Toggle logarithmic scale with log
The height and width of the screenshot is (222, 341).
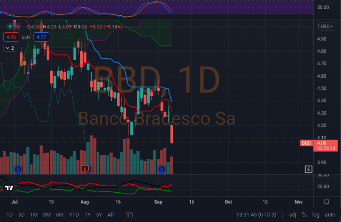click(316, 214)
